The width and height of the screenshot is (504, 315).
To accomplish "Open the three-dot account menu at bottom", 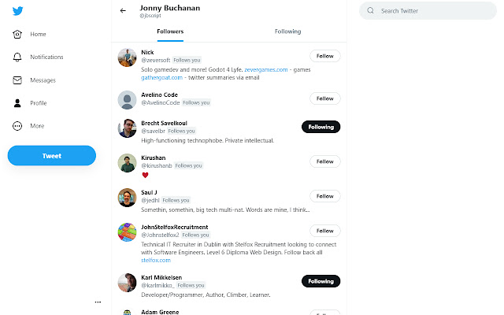I will pyautogui.click(x=98, y=302).
